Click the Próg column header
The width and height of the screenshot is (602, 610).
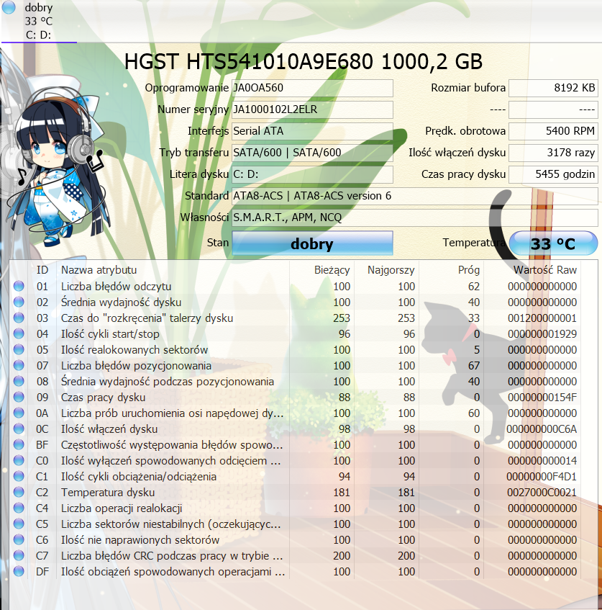click(451, 270)
